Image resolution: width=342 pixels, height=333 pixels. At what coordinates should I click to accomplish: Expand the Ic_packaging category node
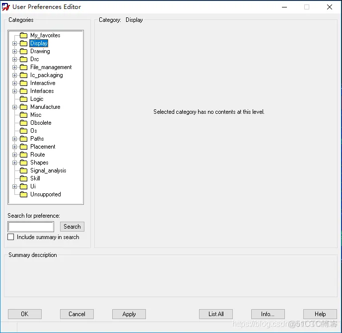(x=14, y=76)
